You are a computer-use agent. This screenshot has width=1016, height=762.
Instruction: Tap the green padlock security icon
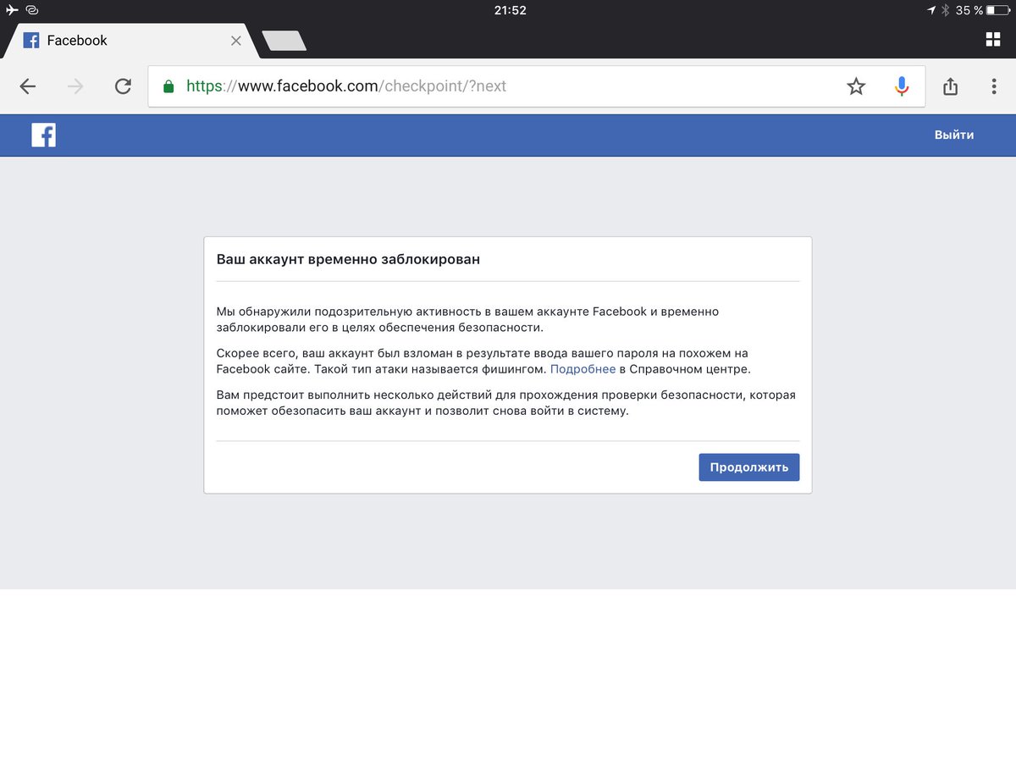(x=168, y=86)
